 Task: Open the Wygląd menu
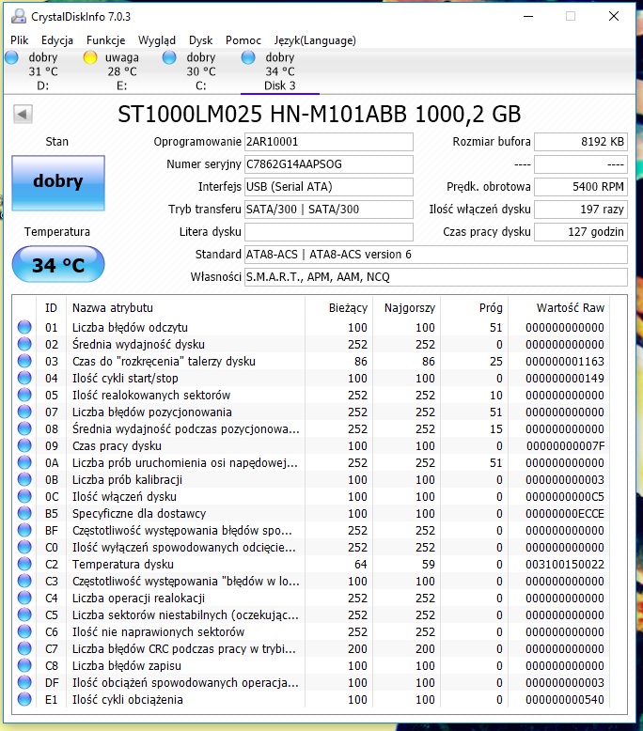pyautogui.click(x=157, y=40)
